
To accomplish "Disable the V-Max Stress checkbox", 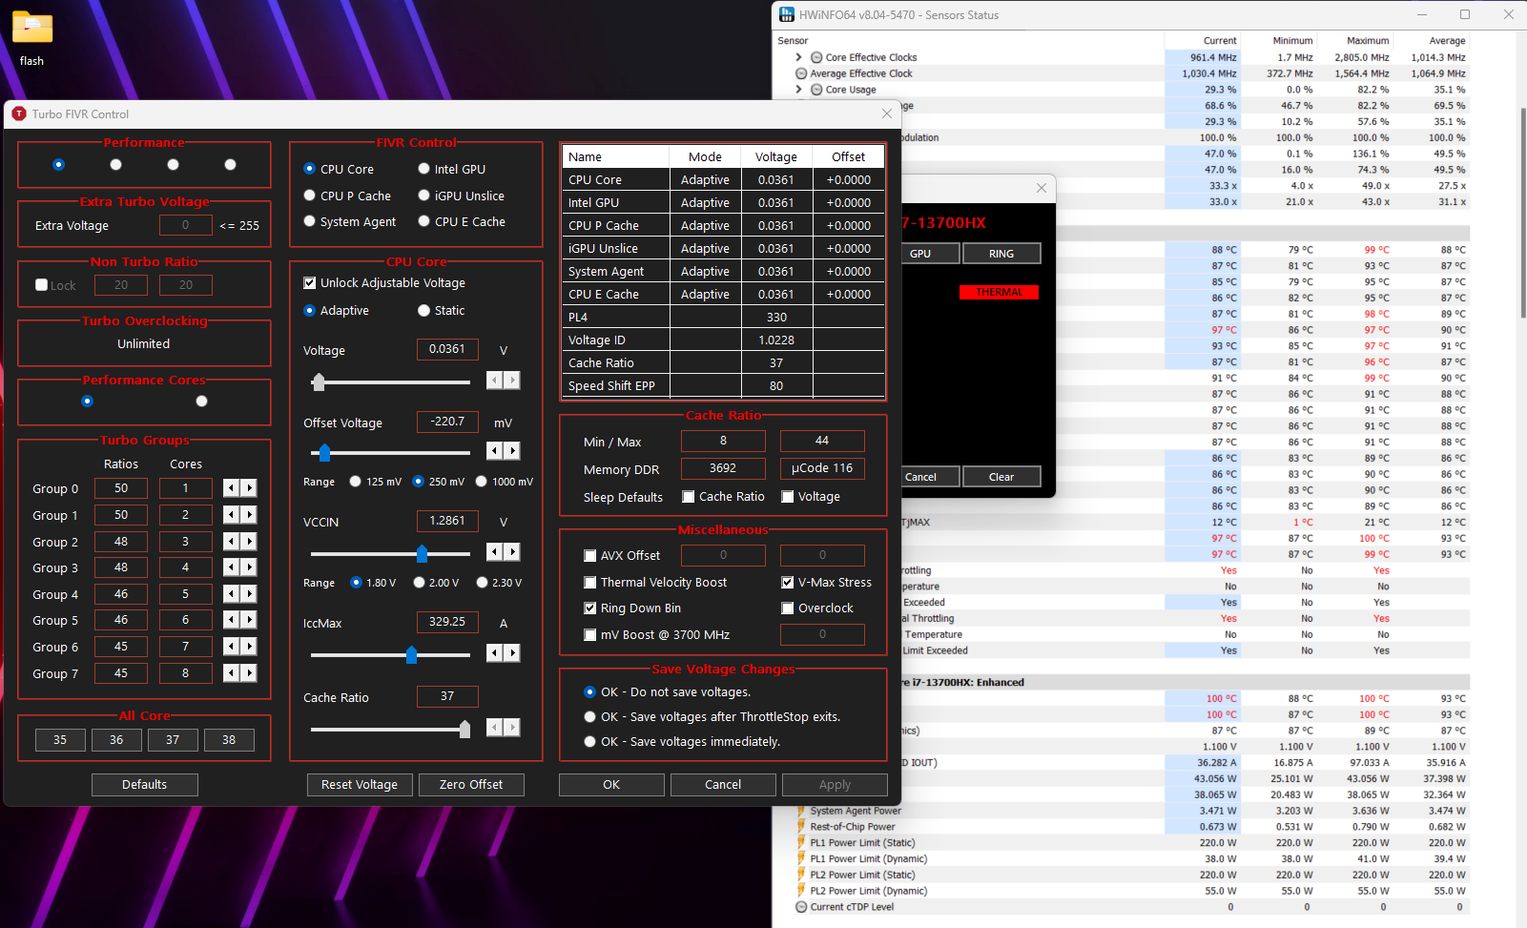I will point(788,583).
